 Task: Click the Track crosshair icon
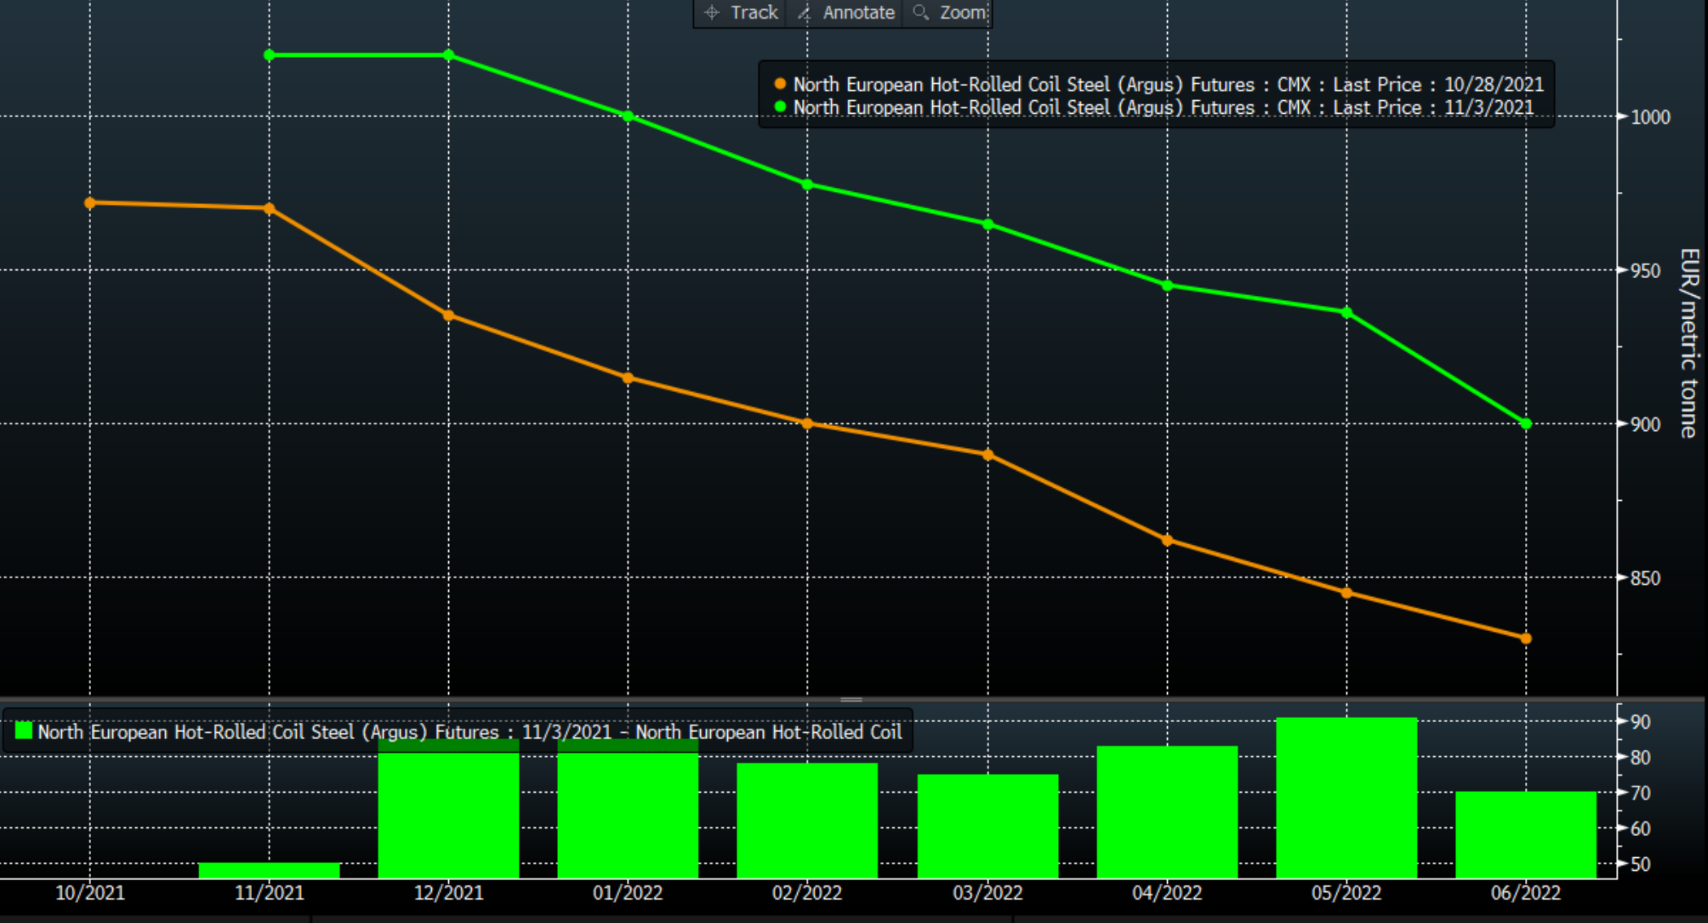712,12
